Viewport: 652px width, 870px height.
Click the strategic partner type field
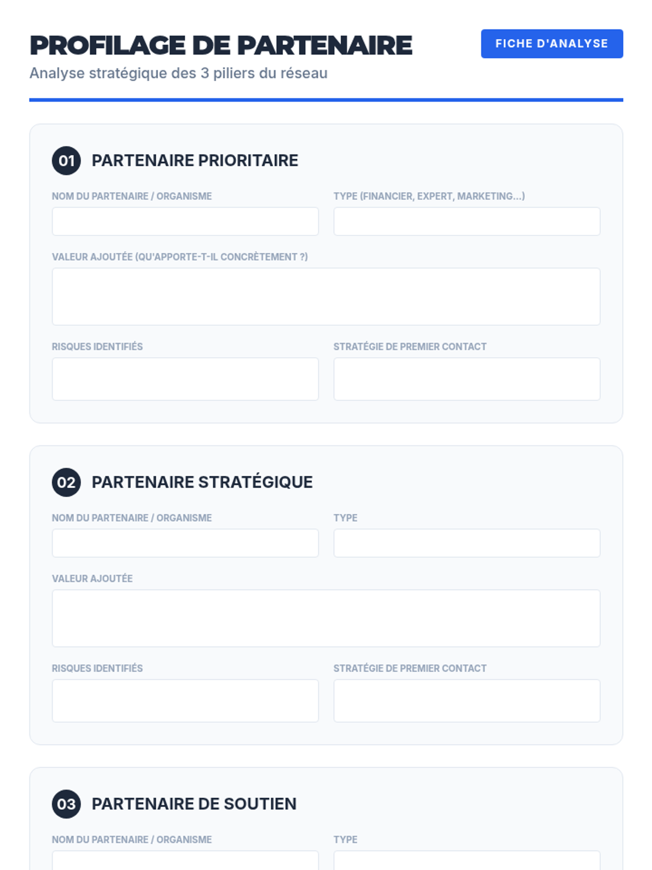point(466,543)
